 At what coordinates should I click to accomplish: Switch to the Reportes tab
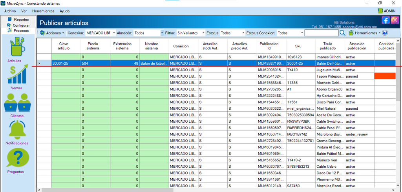click(x=18, y=20)
